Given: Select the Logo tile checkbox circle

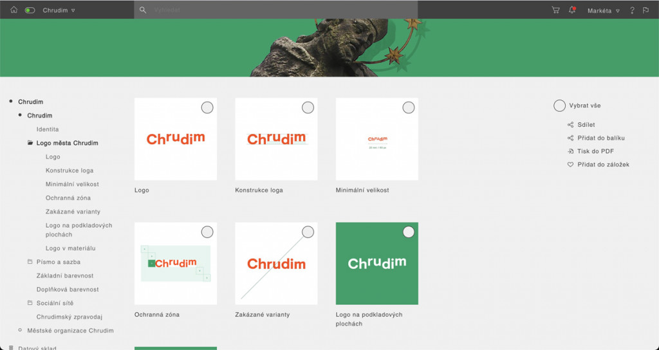Looking at the screenshot, I should coord(207,107).
